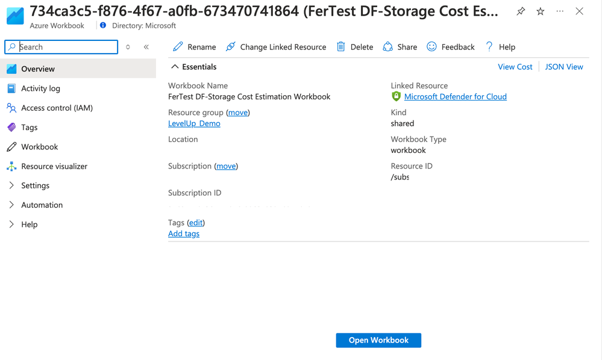
Task: Click the Delete trash can icon
Action: (x=340, y=47)
